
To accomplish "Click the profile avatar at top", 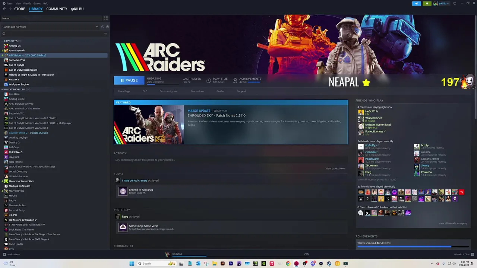I will pos(435,4).
